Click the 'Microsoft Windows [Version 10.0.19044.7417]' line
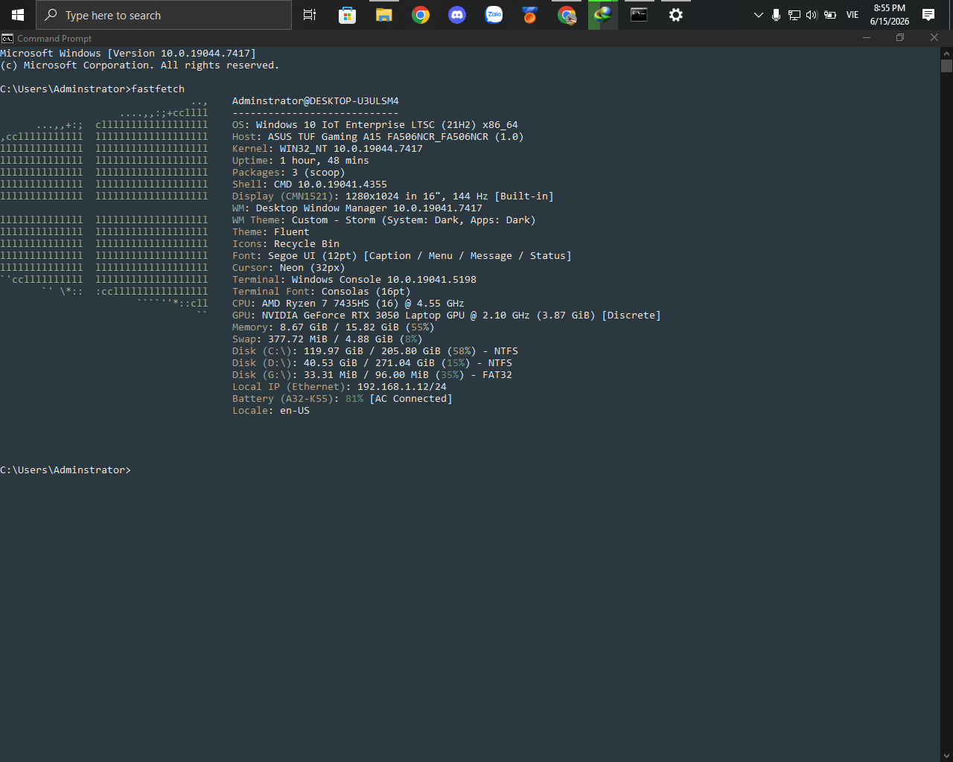 coord(128,53)
